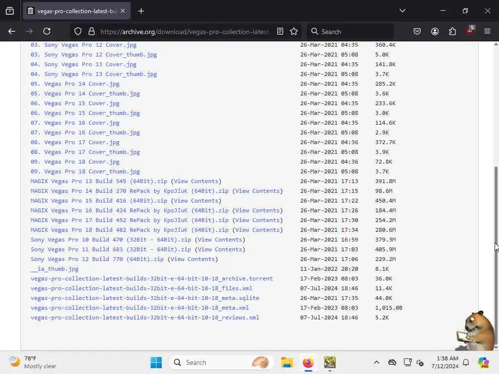The width and height of the screenshot is (499, 374).
Task: Open the _reviews.xml link
Action: tap(145, 318)
